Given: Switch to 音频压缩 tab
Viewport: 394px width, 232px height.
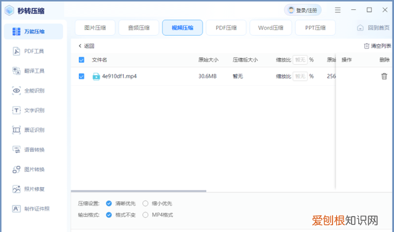Looking at the screenshot, I should (x=139, y=28).
